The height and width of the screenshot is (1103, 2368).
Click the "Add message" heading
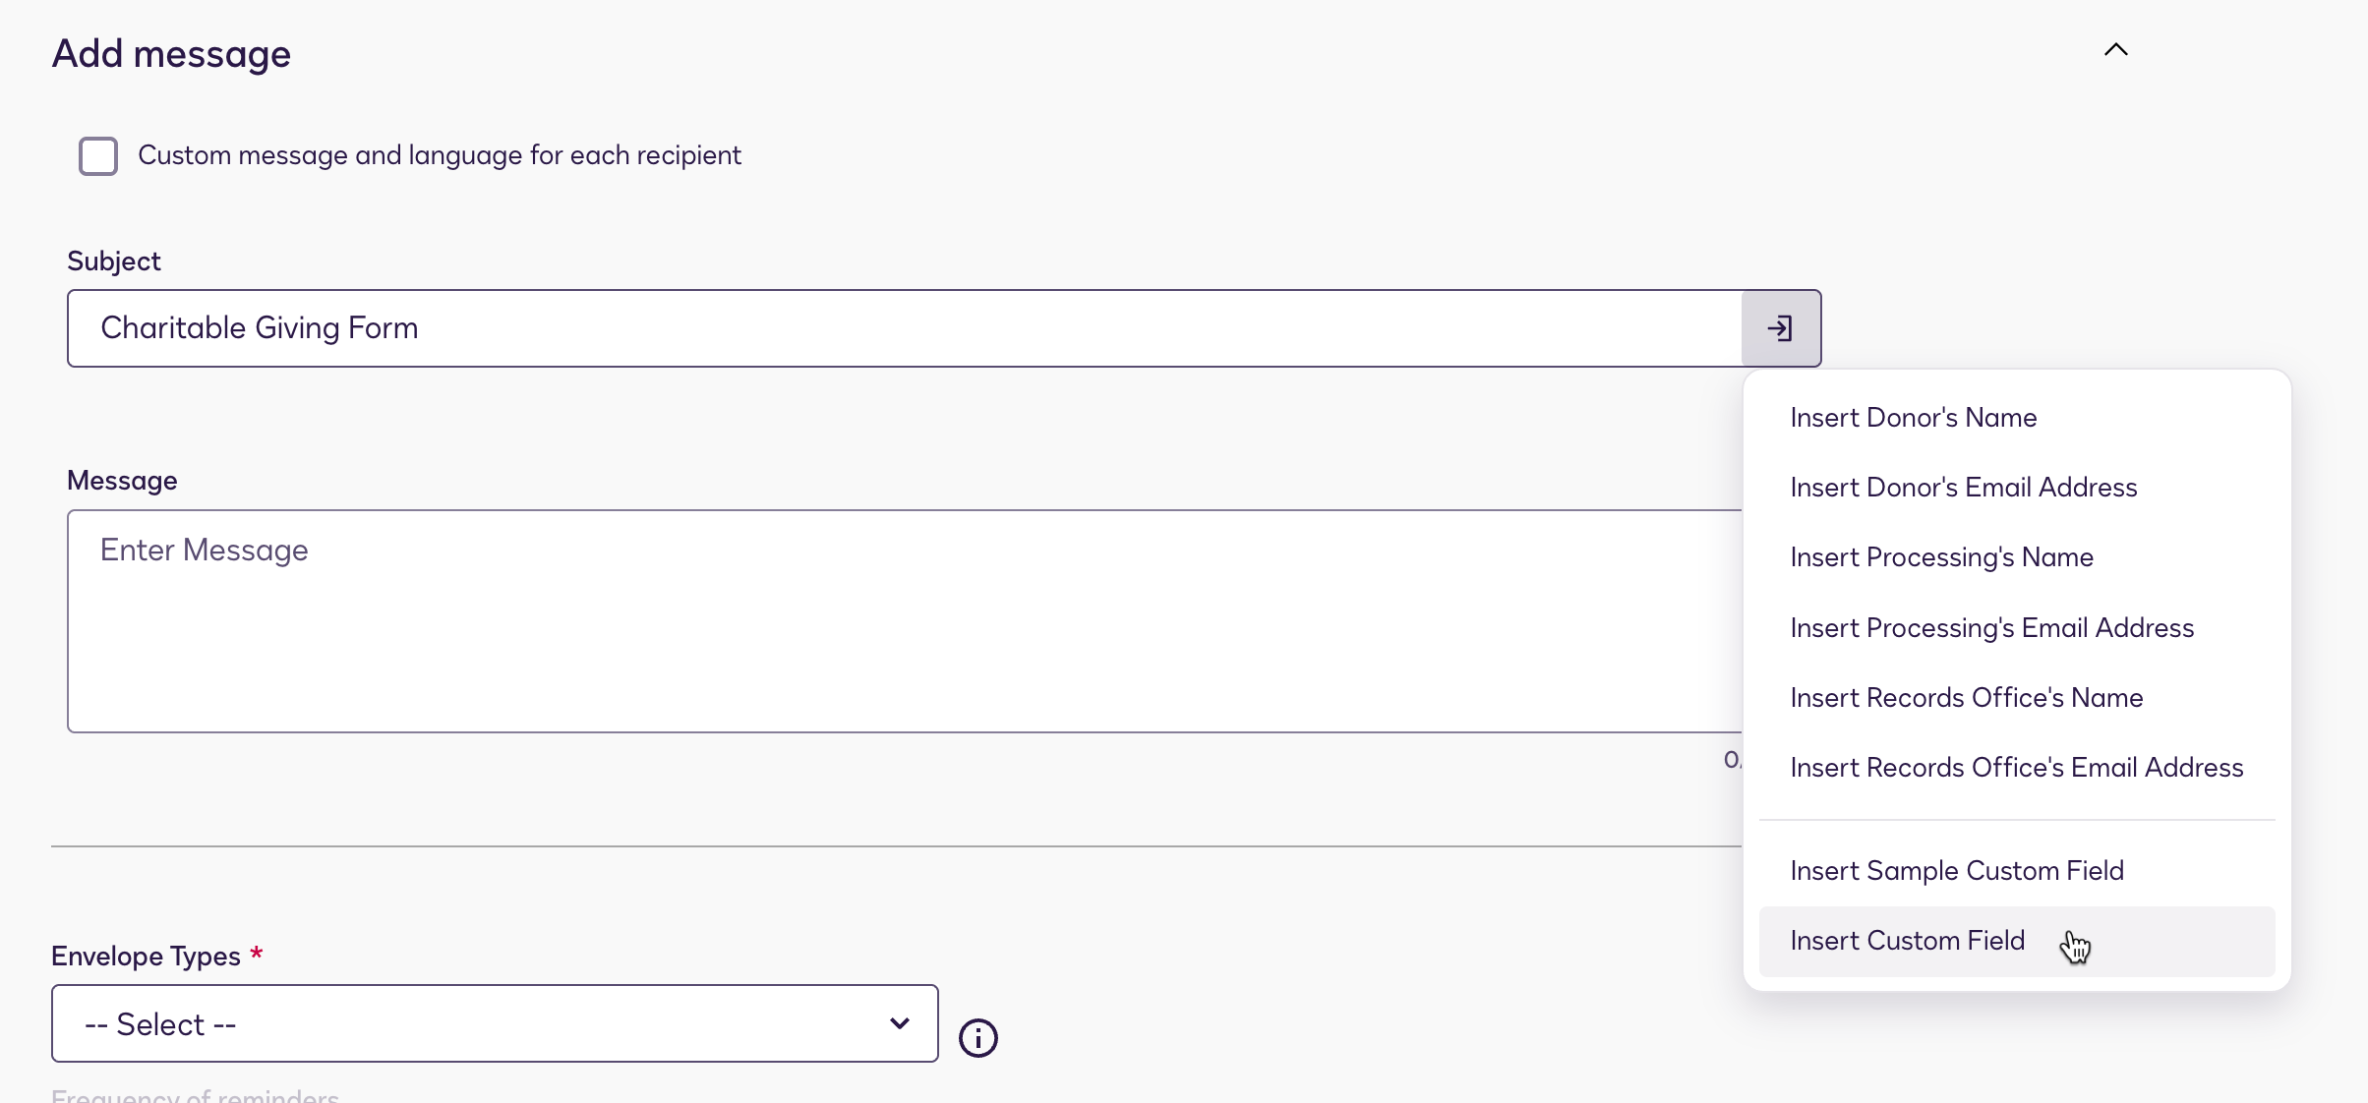click(171, 54)
